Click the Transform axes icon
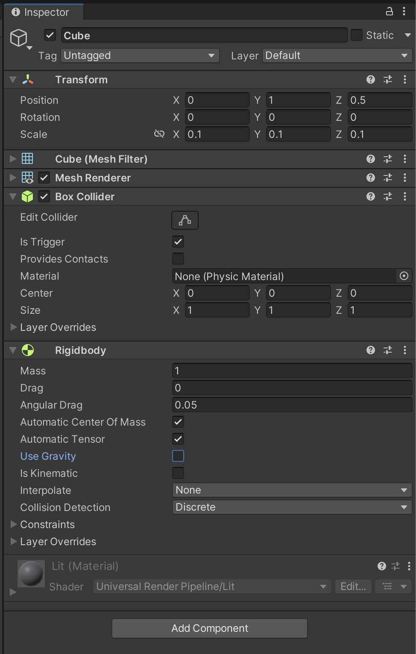Image resolution: width=416 pixels, height=654 pixels. [28, 79]
